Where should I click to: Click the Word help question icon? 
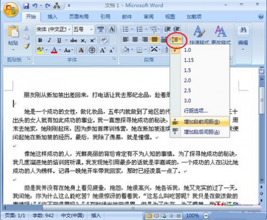point(261,17)
